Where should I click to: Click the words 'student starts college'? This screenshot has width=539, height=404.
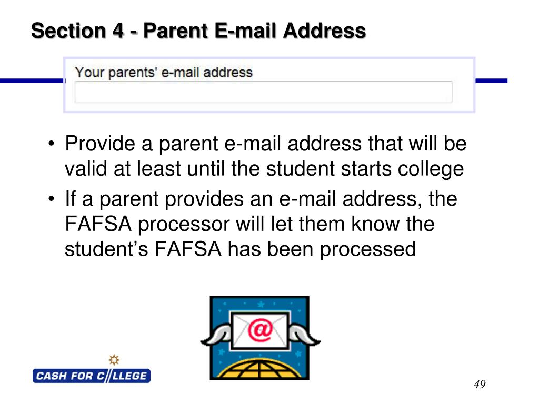pos(365,169)
